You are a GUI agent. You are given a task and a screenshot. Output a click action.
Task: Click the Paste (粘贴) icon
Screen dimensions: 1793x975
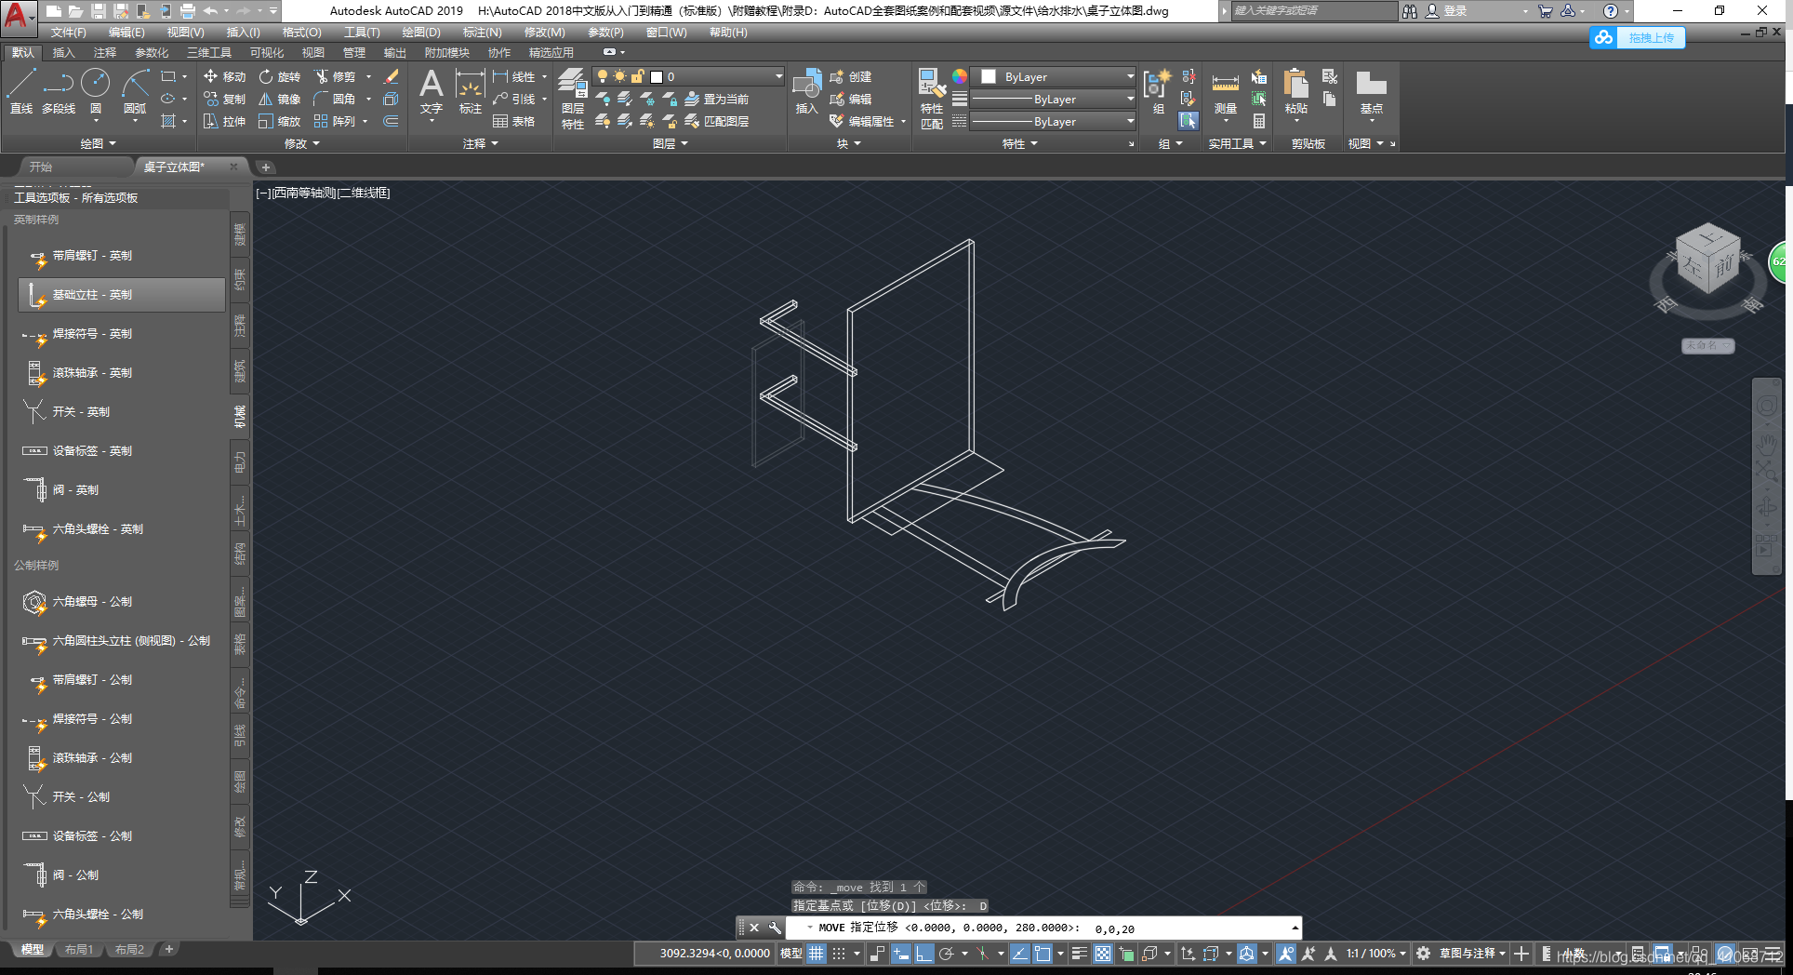coord(1295,91)
